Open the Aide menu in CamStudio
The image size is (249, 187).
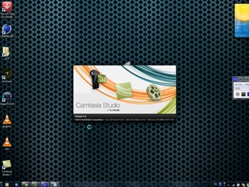(238, 88)
